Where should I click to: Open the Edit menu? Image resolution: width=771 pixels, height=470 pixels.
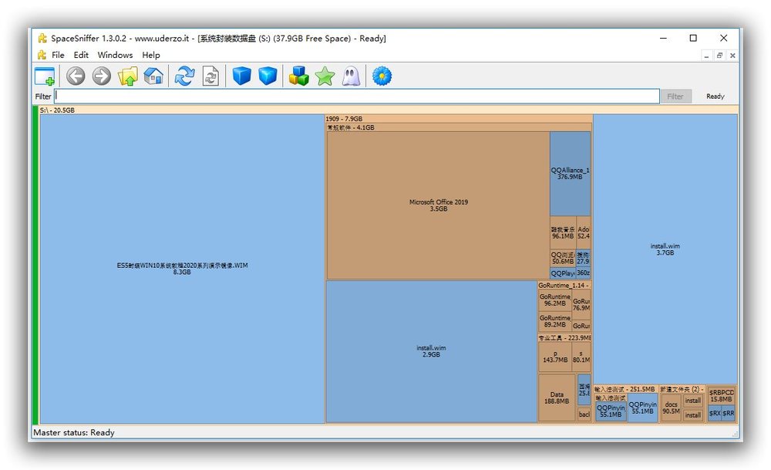pyautogui.click(x=81, y=55)
